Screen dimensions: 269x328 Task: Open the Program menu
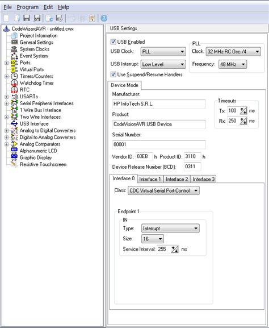point(28,7)
